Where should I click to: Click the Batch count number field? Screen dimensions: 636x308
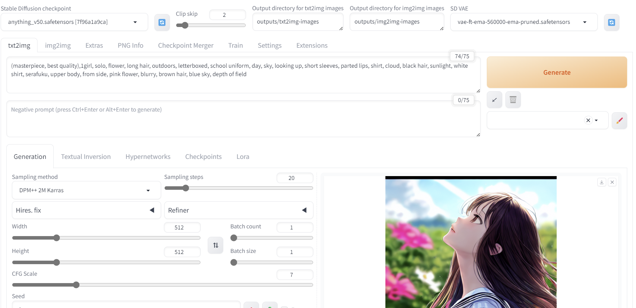click(x=295, y=227)
